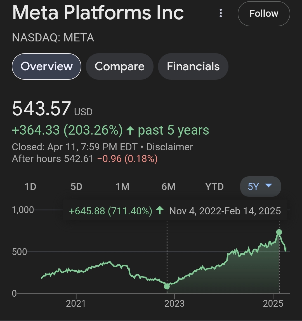Click the NASDAQ: META ticker label
This screenshot has height=321, width=302.
pyautogui.click(x=53, y=38)
